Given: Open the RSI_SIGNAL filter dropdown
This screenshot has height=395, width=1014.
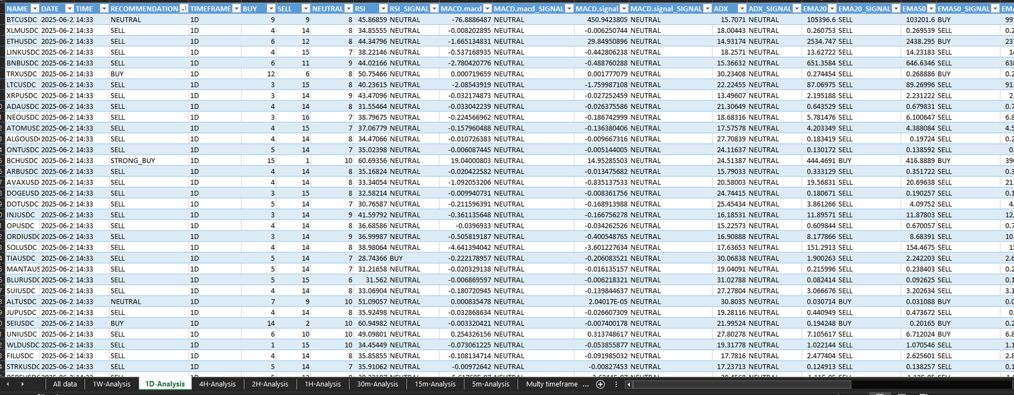Looking at the screenshot, I should point(434,9).
